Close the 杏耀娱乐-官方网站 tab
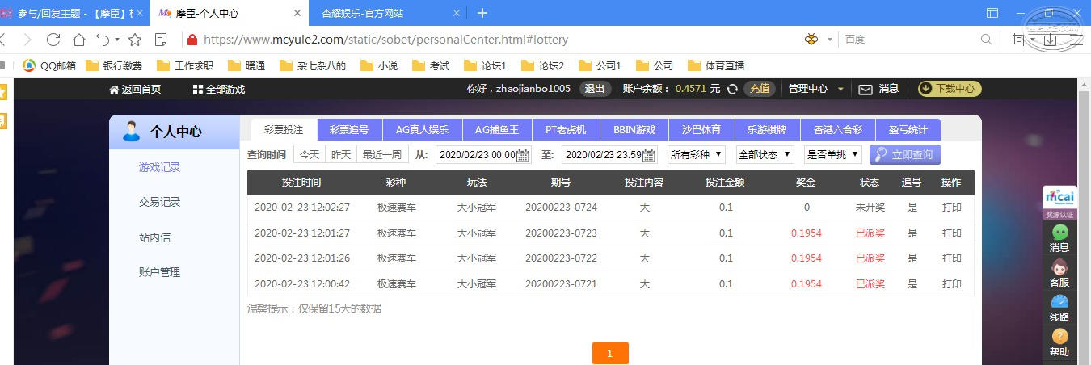This screenshot has width=1091, height=365. coord(456,13)
